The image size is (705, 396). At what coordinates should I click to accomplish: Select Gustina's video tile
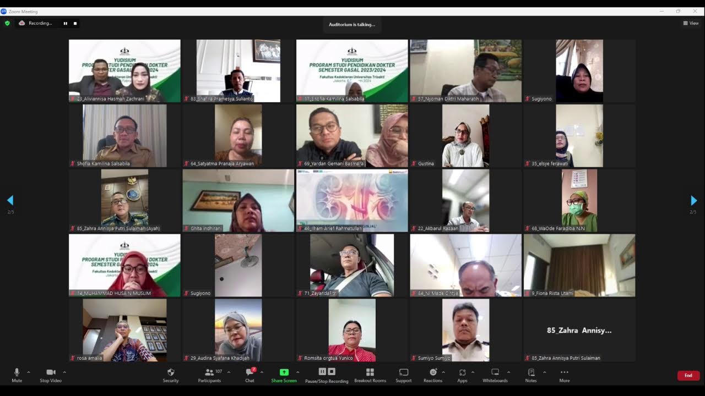coord(466,136)
